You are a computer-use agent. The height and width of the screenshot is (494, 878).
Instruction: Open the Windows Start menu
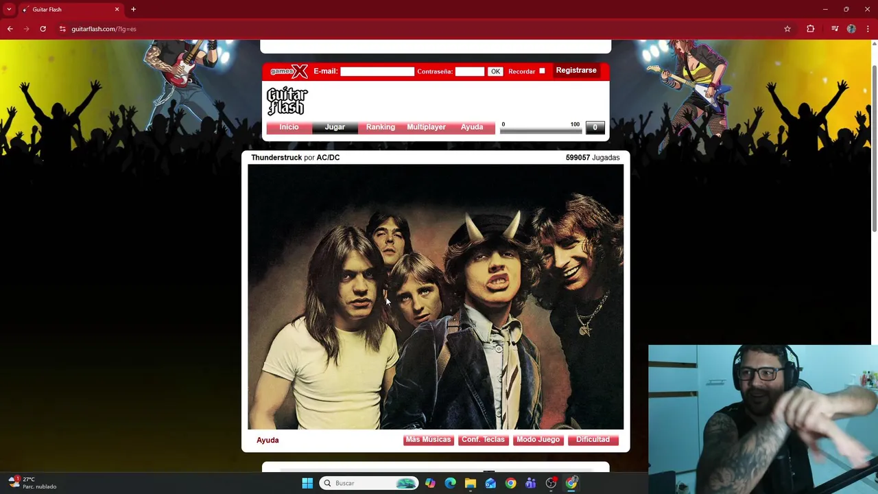307,483
